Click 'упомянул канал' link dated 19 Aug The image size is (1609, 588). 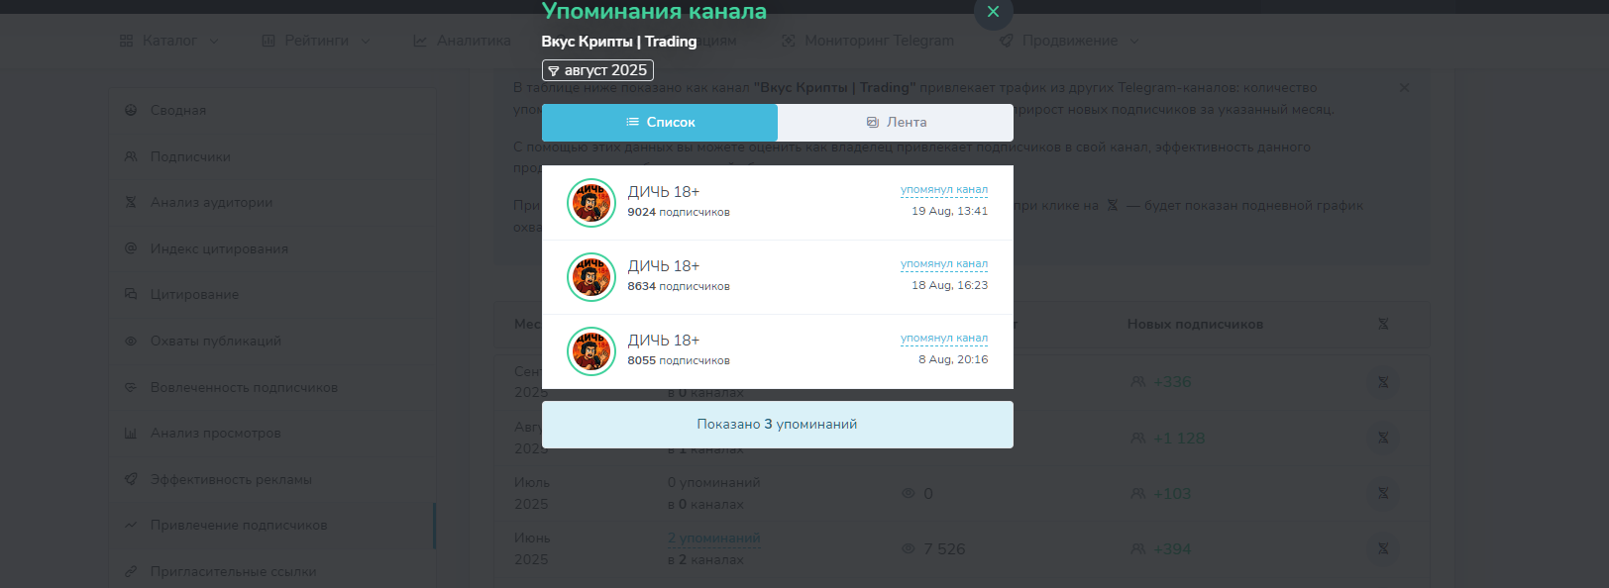[943, 190]
